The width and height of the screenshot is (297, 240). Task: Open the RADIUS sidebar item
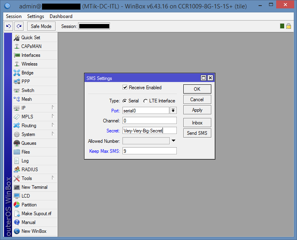point(30,170)
